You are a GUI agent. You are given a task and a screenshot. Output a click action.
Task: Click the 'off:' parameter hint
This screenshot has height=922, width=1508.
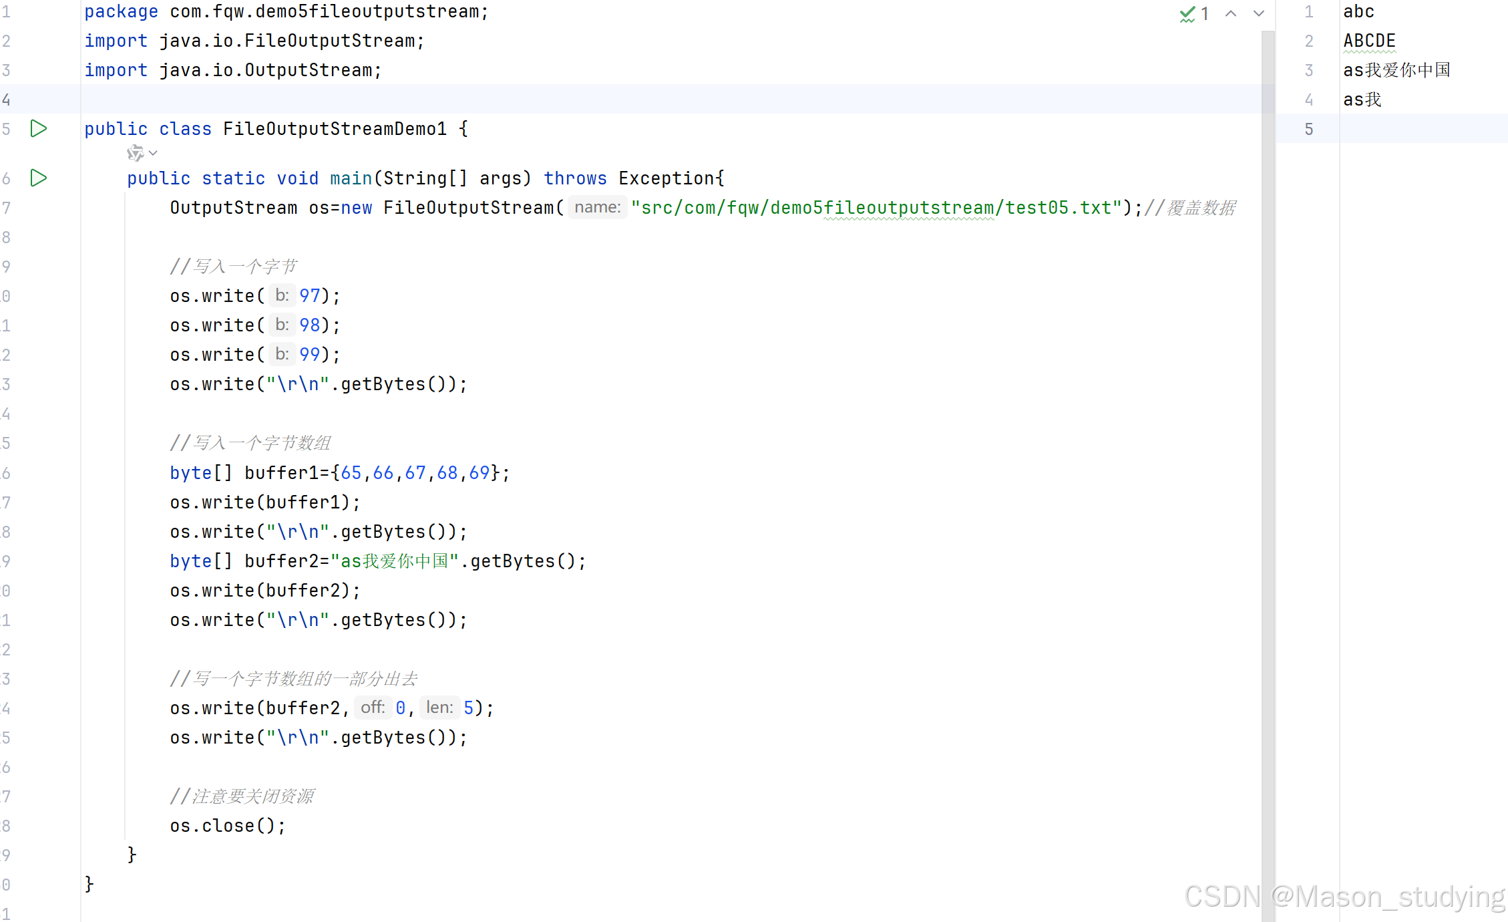point(373,708)
